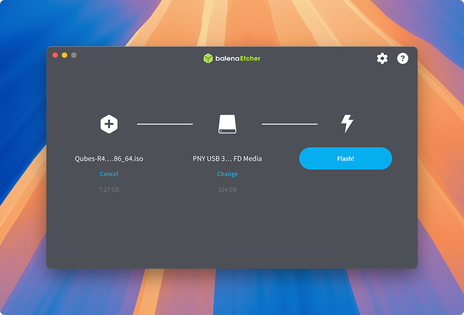Click the 7.27 GB image size text
The image size is (464, 315).
tap(109, 189)
